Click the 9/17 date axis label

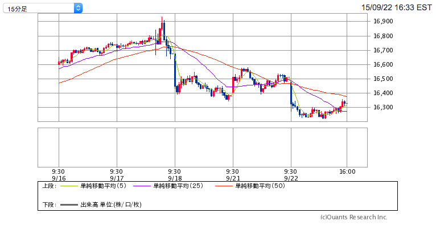click(x=117, y=178)
